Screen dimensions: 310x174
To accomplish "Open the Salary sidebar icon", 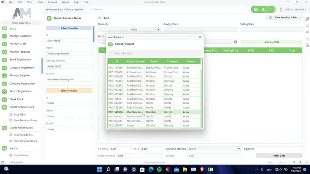I will [x=4, y=29].
